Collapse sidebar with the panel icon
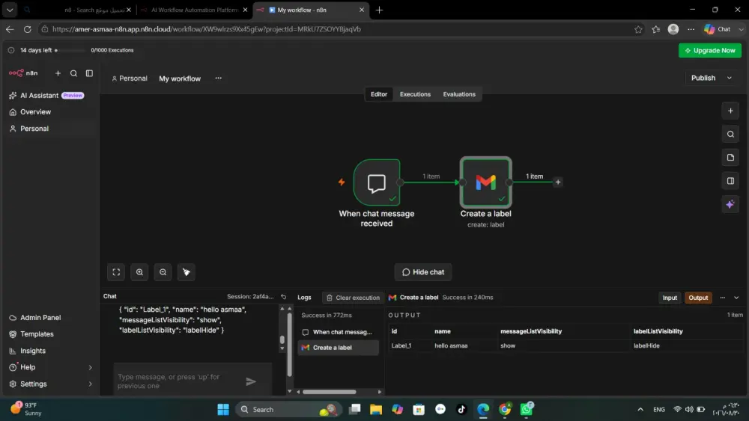This screenshot has width=749, height=421. click(x=89, y=73)
